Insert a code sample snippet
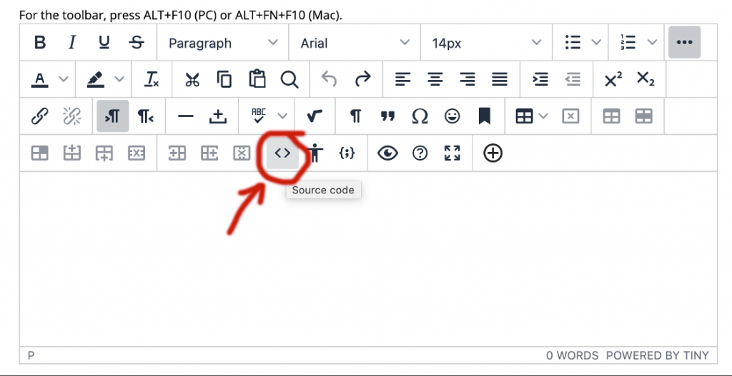732x376 pixels. 347,153
